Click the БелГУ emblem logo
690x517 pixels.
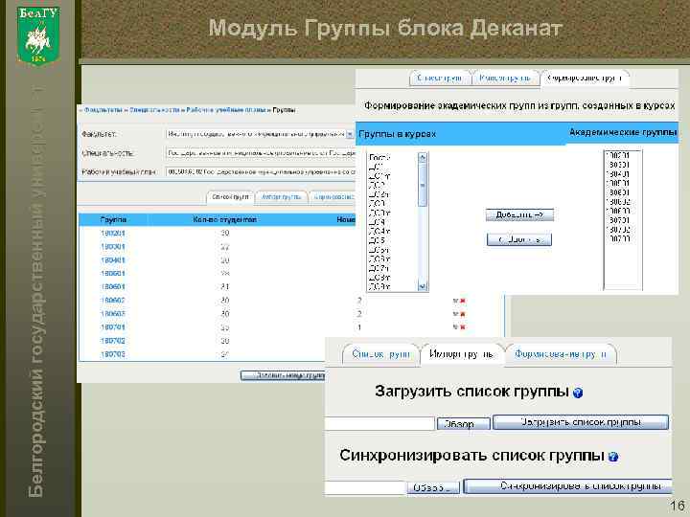[37, 35]
